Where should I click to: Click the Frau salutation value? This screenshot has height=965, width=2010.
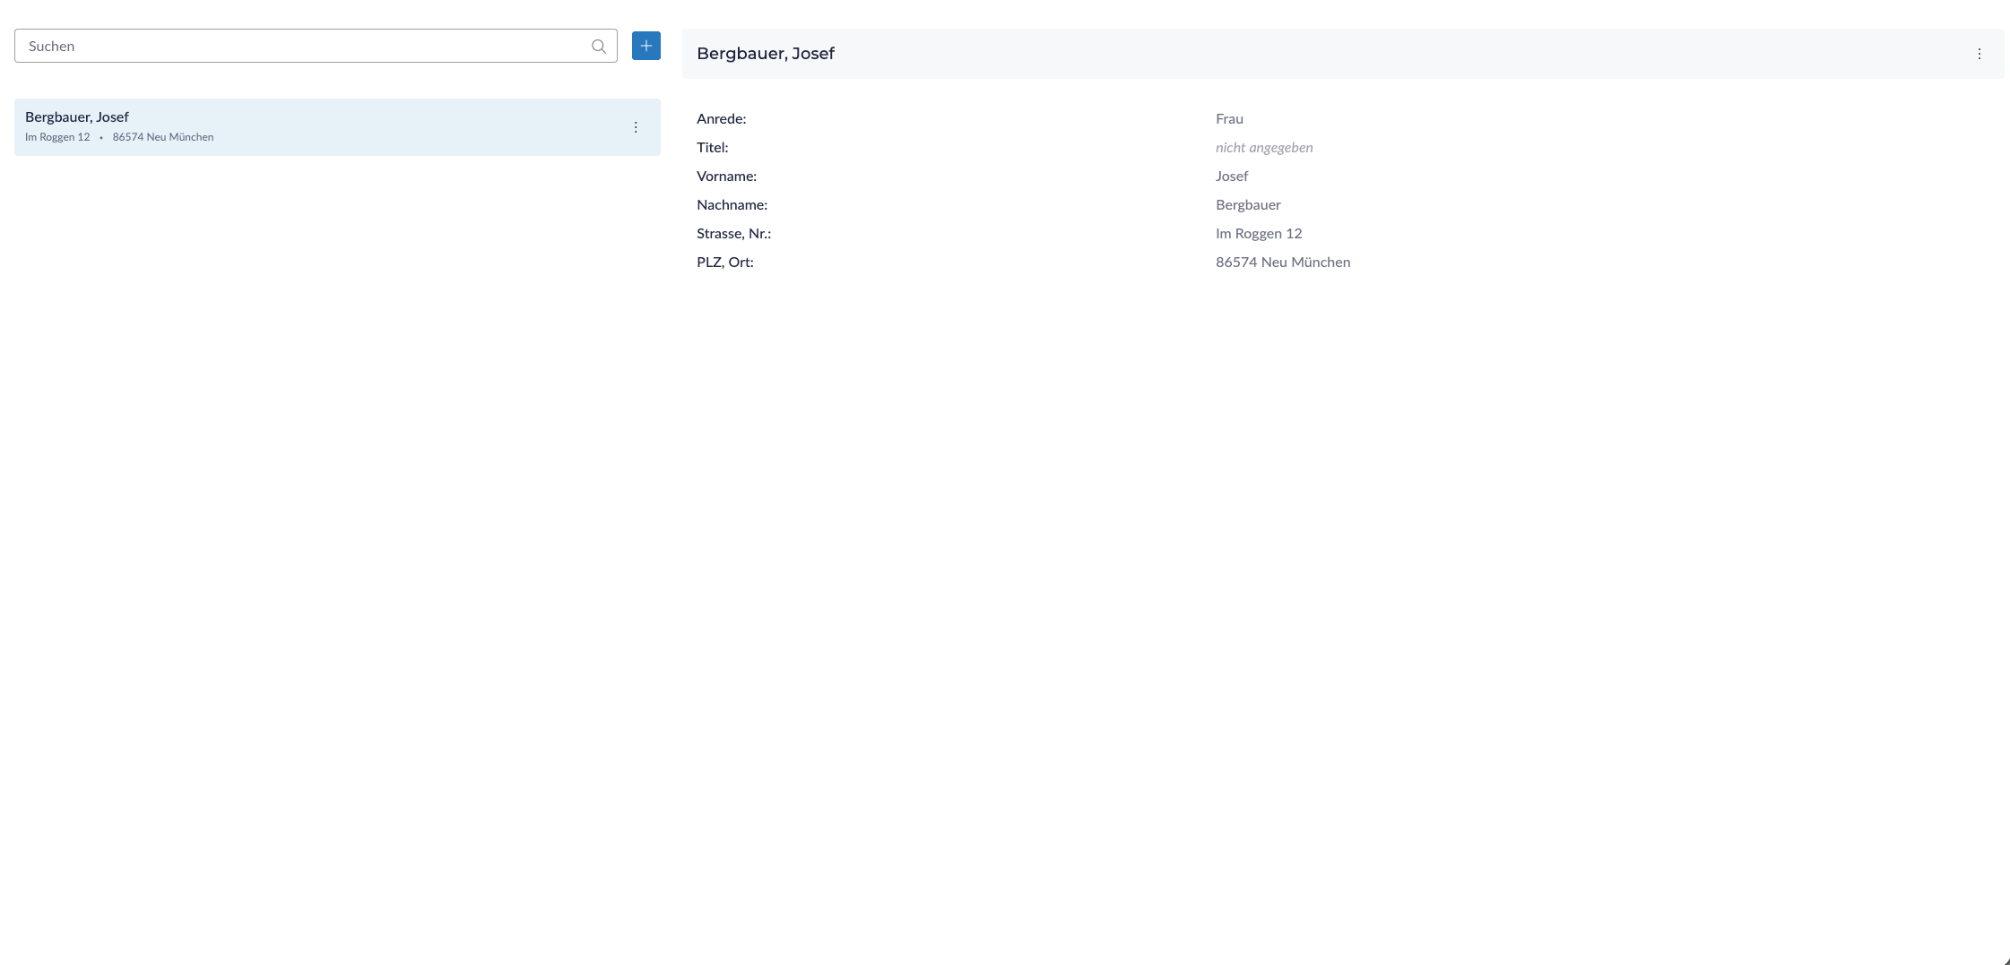pos(1229,119)
